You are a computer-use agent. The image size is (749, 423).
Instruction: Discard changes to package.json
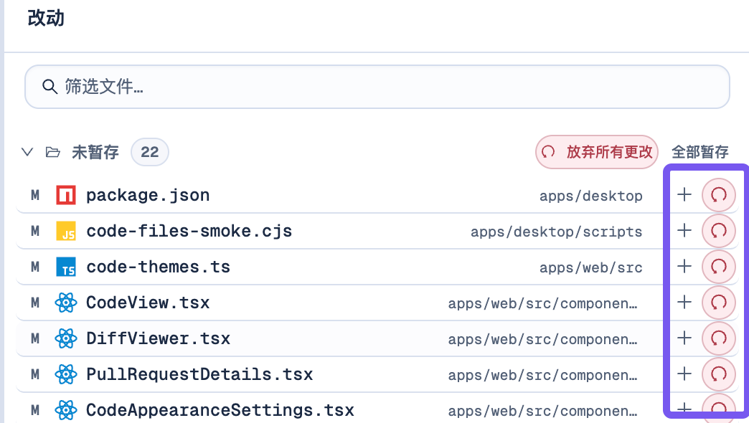(718, 195)
